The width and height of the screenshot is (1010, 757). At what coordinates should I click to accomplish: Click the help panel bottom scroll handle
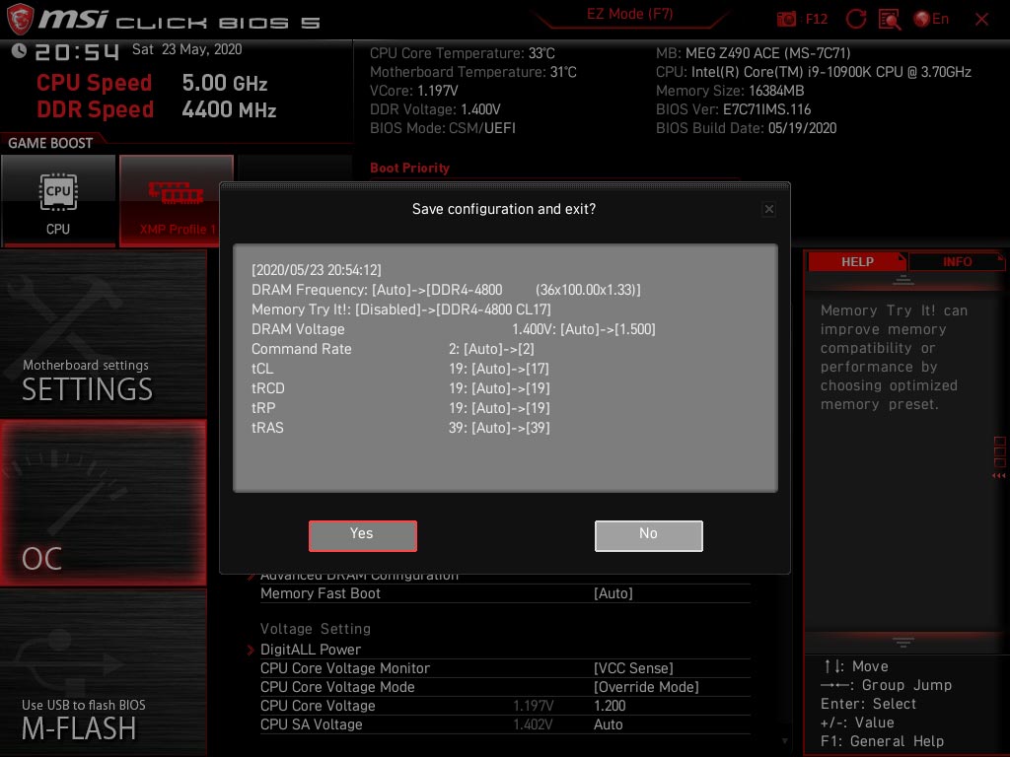click(x=903, y=643)
